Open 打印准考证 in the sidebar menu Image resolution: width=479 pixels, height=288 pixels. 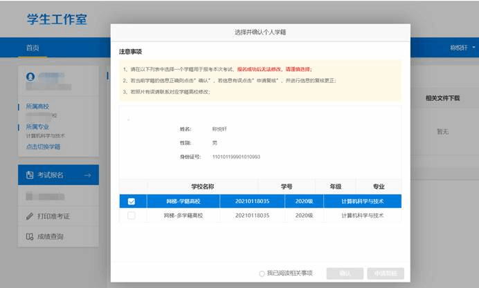click(53, 216)
